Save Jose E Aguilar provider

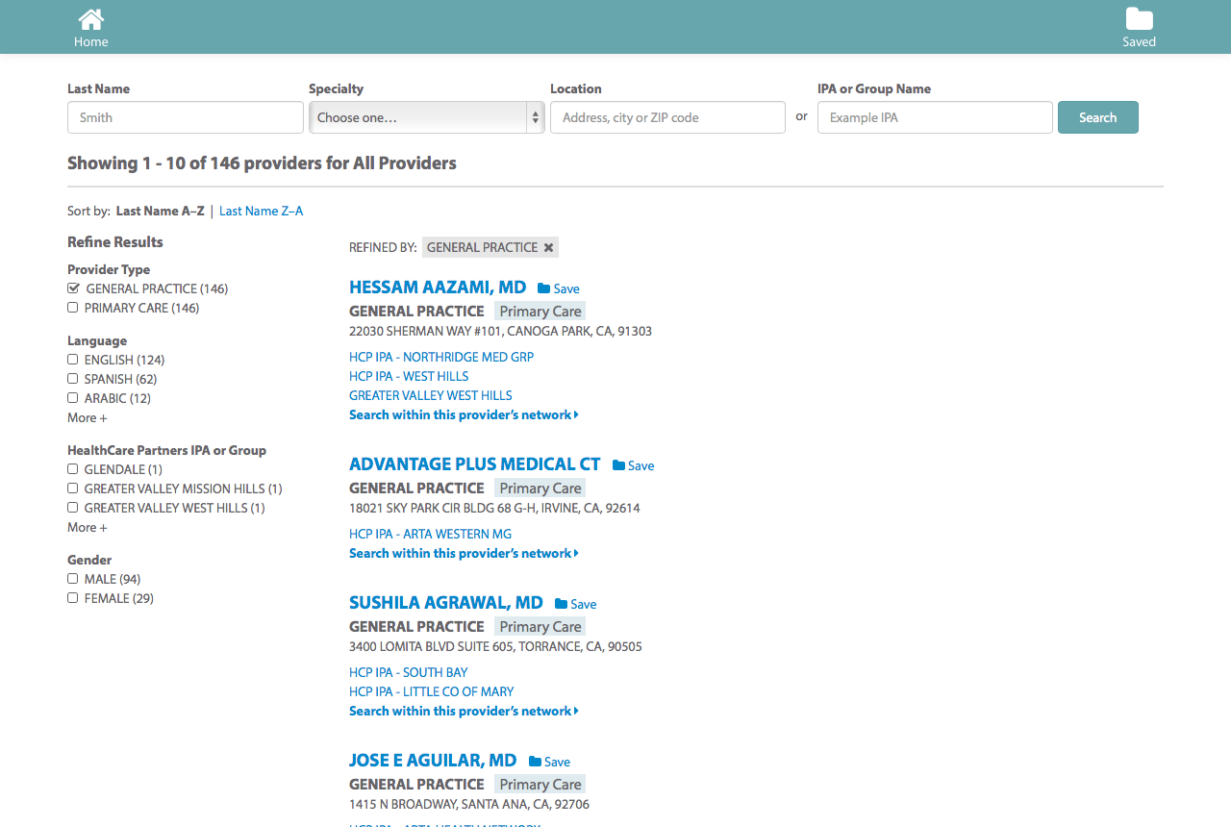point(536,762)
